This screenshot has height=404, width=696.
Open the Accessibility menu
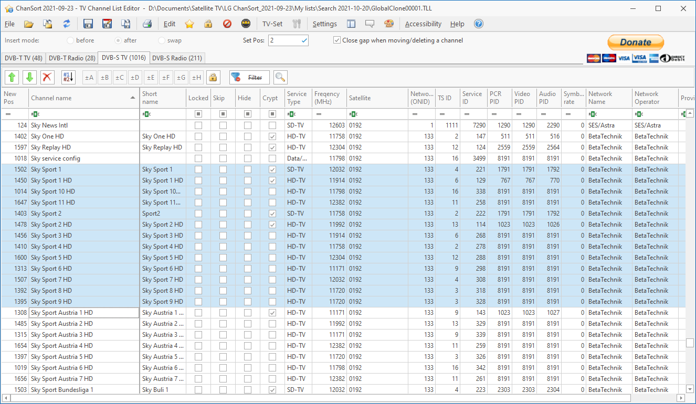tap(423, 24)
